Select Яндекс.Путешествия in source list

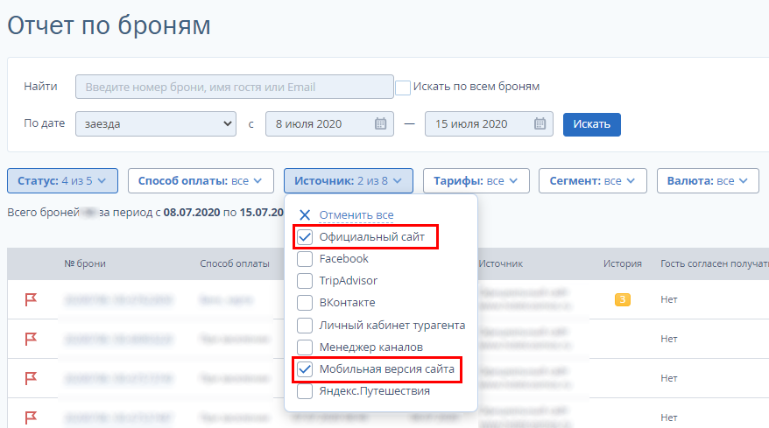[306, 391]
